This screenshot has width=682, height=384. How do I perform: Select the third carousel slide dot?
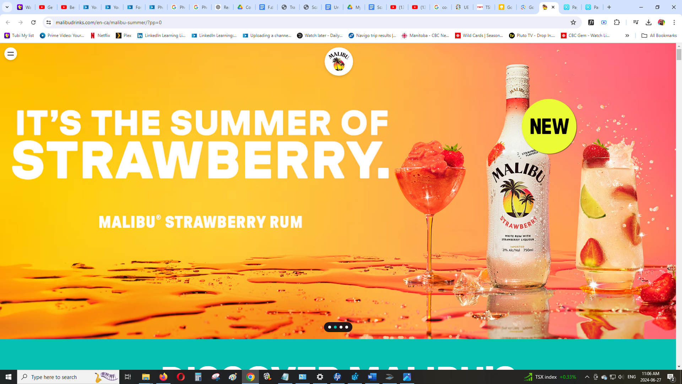click(341, 327)
